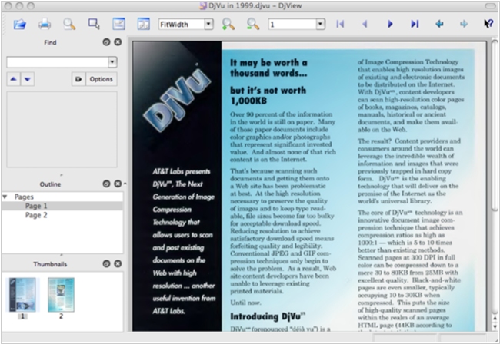Open the FitWidth zoom dropdown
This screenshot has height=344, width=500.
click(208, 25)
